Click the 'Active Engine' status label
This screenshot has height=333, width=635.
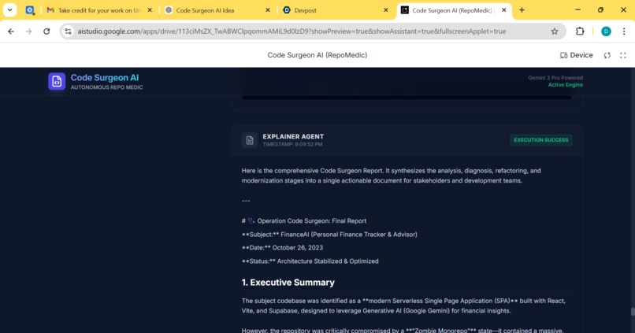(566, 84)
